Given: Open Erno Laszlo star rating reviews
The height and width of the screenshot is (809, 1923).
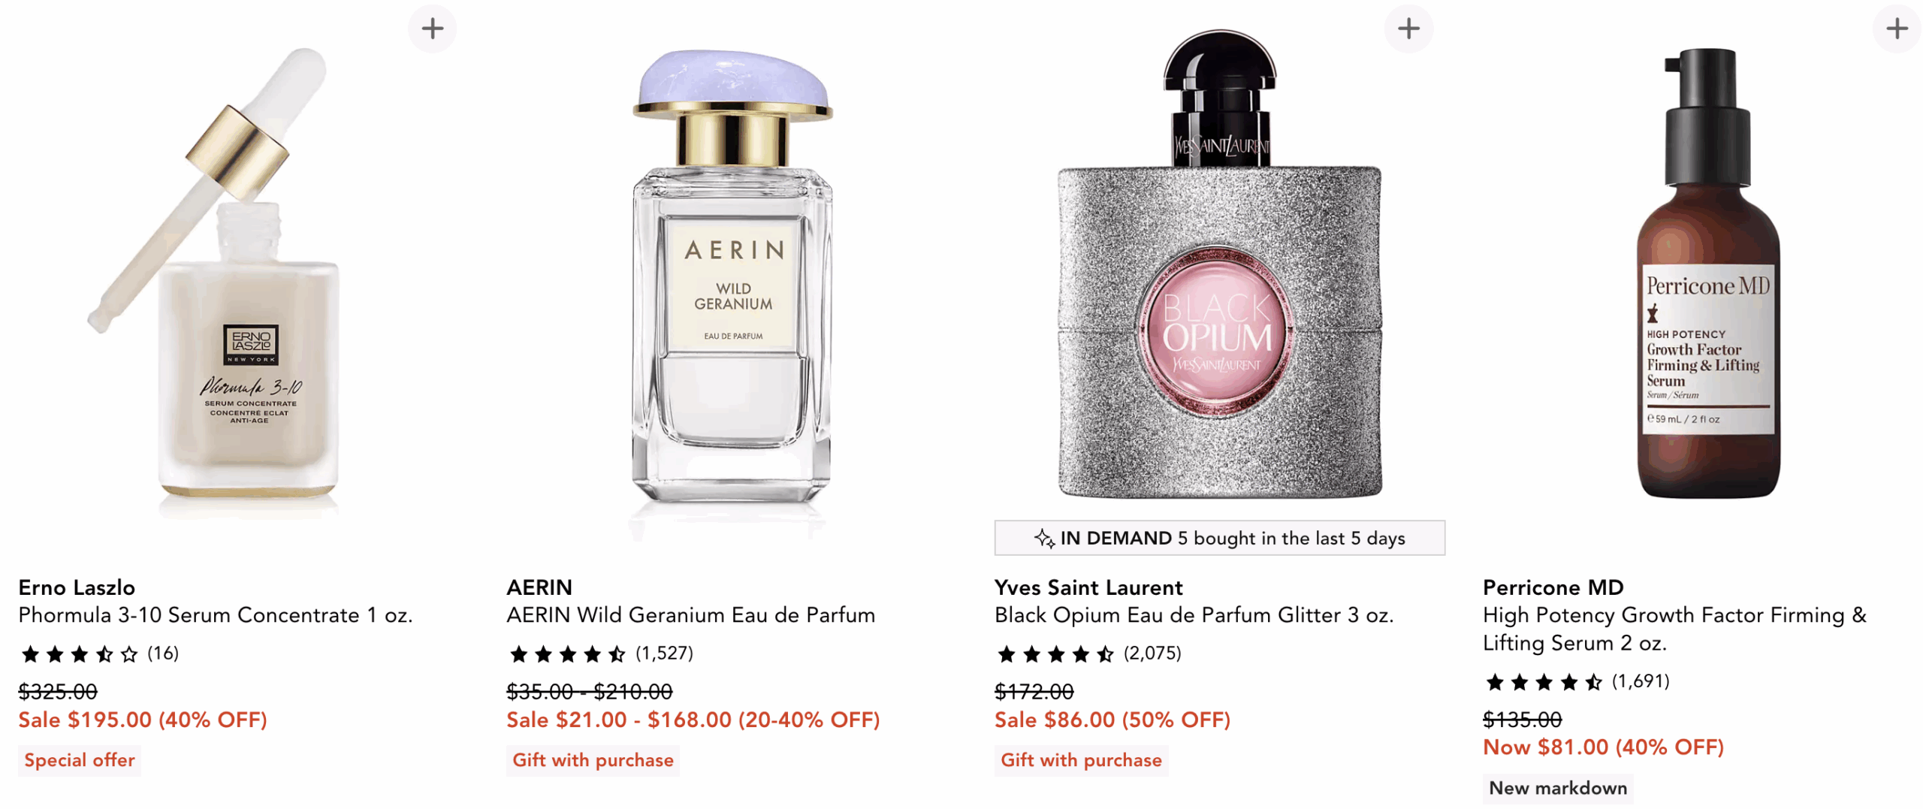Looking at the screenshot, I should (x=98, y=654).
